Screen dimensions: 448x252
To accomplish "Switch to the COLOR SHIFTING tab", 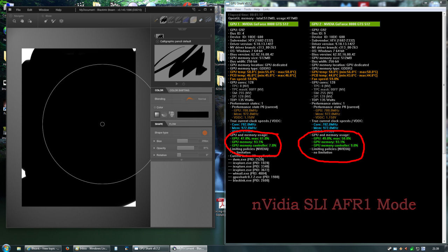I will 180,90.
